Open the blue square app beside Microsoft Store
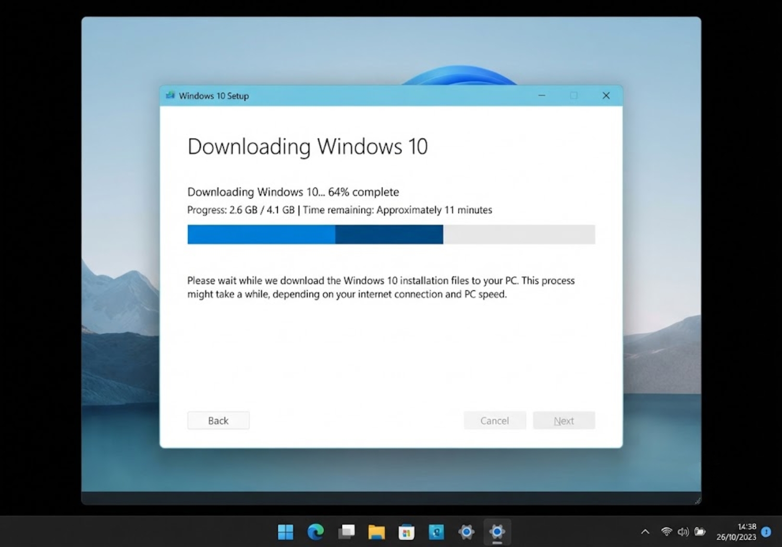Screen dimensions: 782x547 point(436,532)
